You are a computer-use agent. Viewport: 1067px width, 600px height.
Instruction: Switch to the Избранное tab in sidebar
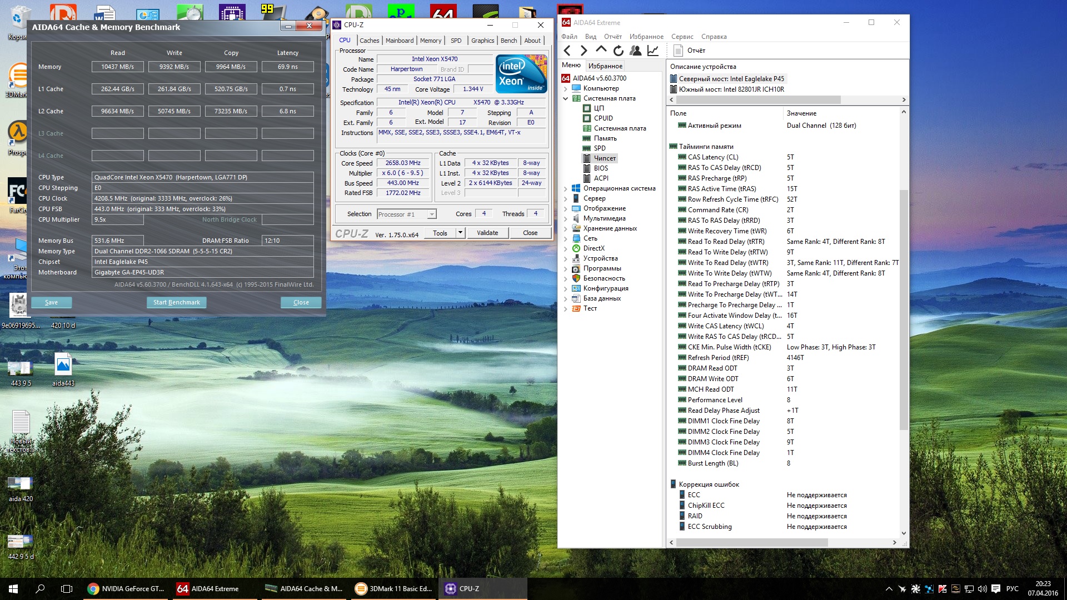coord(605,66)
